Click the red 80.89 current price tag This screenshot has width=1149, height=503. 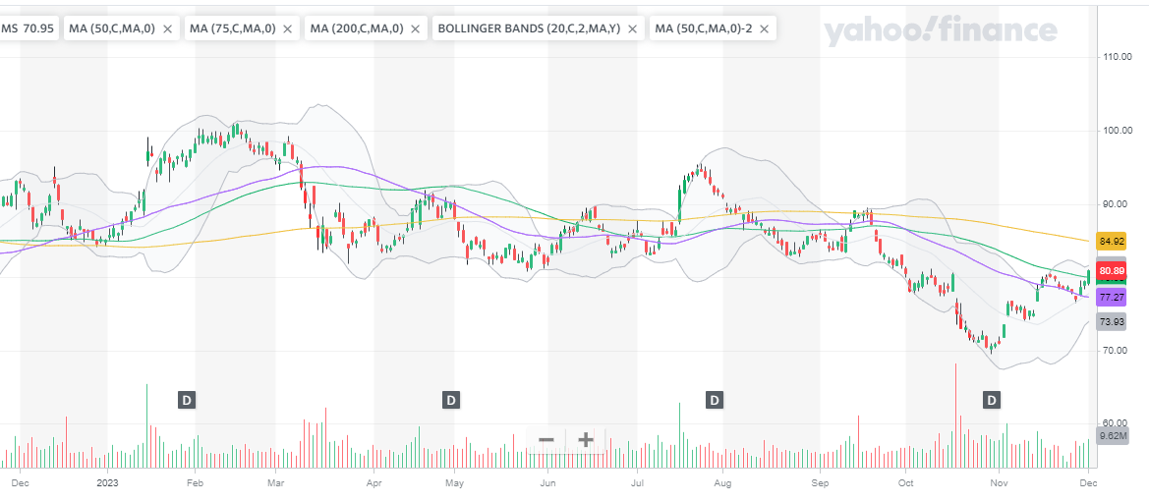click(x=1112, y=271)
